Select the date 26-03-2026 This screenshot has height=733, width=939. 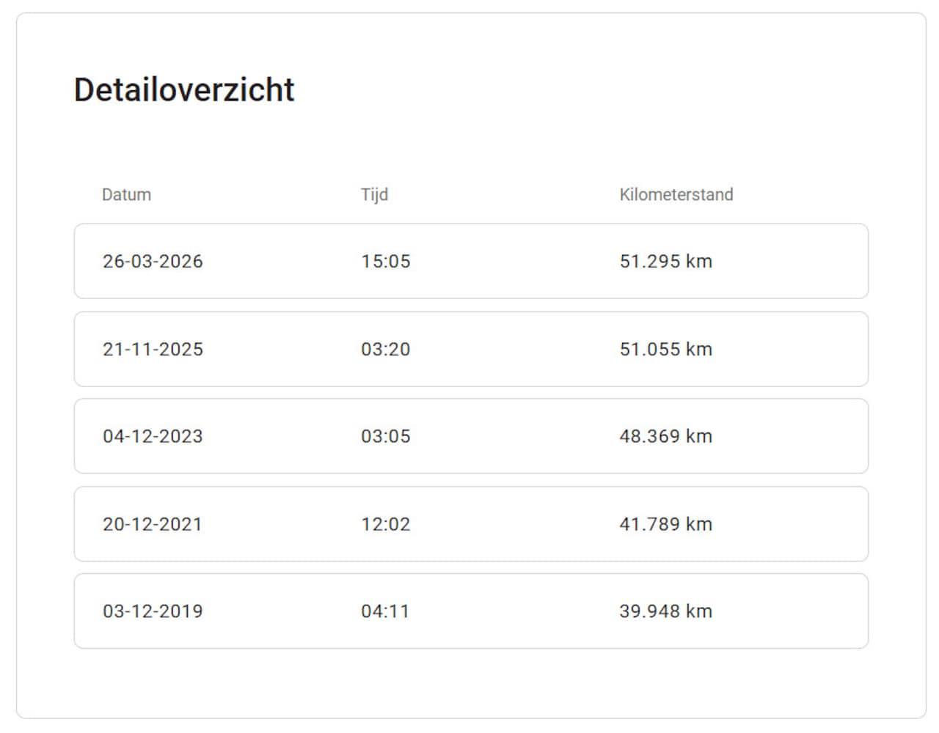[x=153, y=262]
